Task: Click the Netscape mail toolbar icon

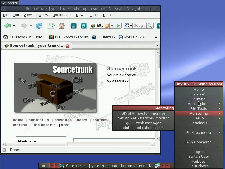Action: (84, 26)
